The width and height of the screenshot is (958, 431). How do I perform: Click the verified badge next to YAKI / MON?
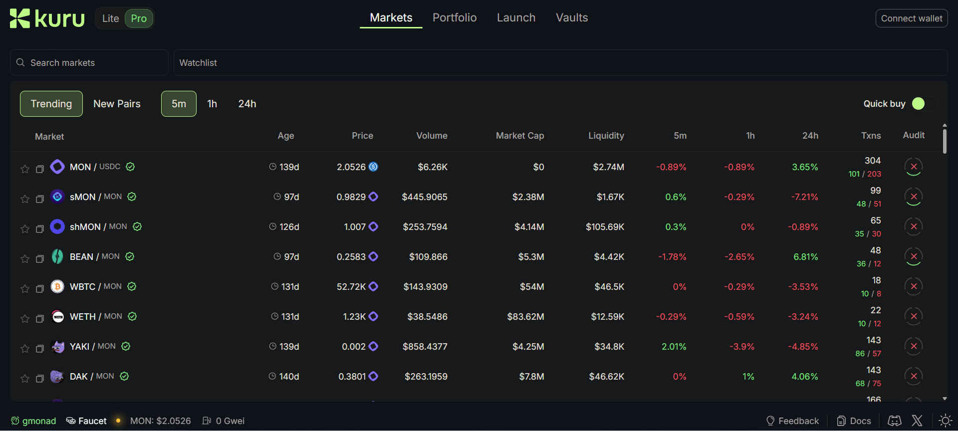[126, 346]
